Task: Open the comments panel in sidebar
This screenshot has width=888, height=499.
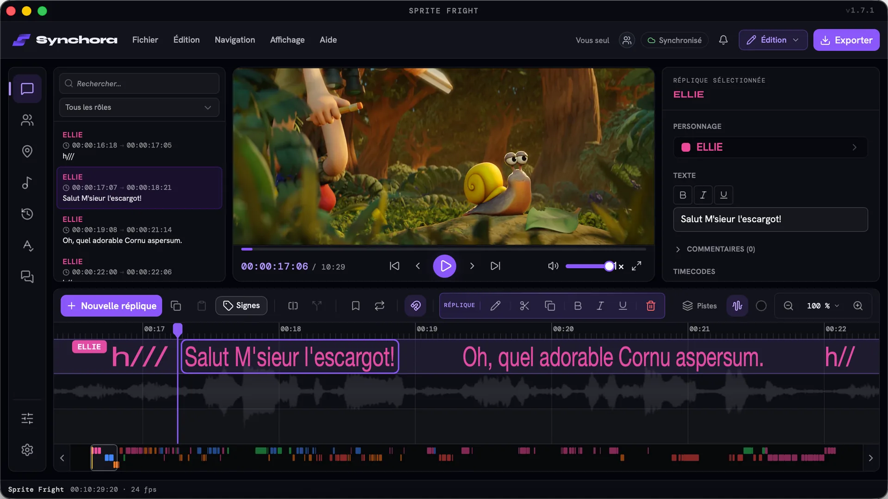Action: click(x=27, y=277)
